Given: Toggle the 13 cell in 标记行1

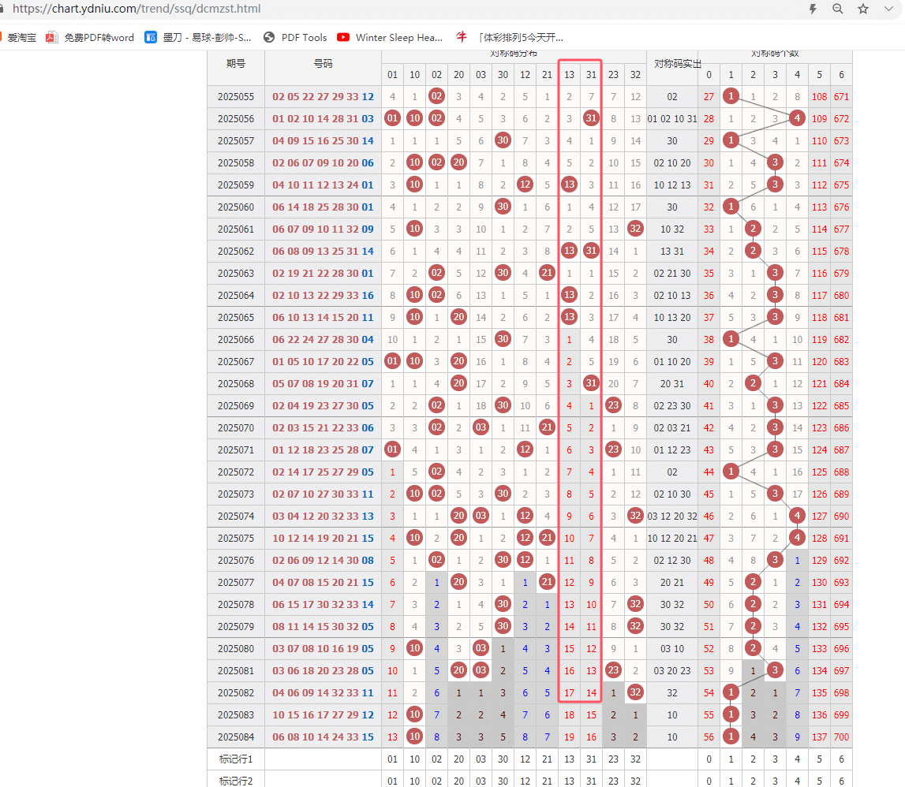Looking at the screenshot, I should [x=569, y=759].
